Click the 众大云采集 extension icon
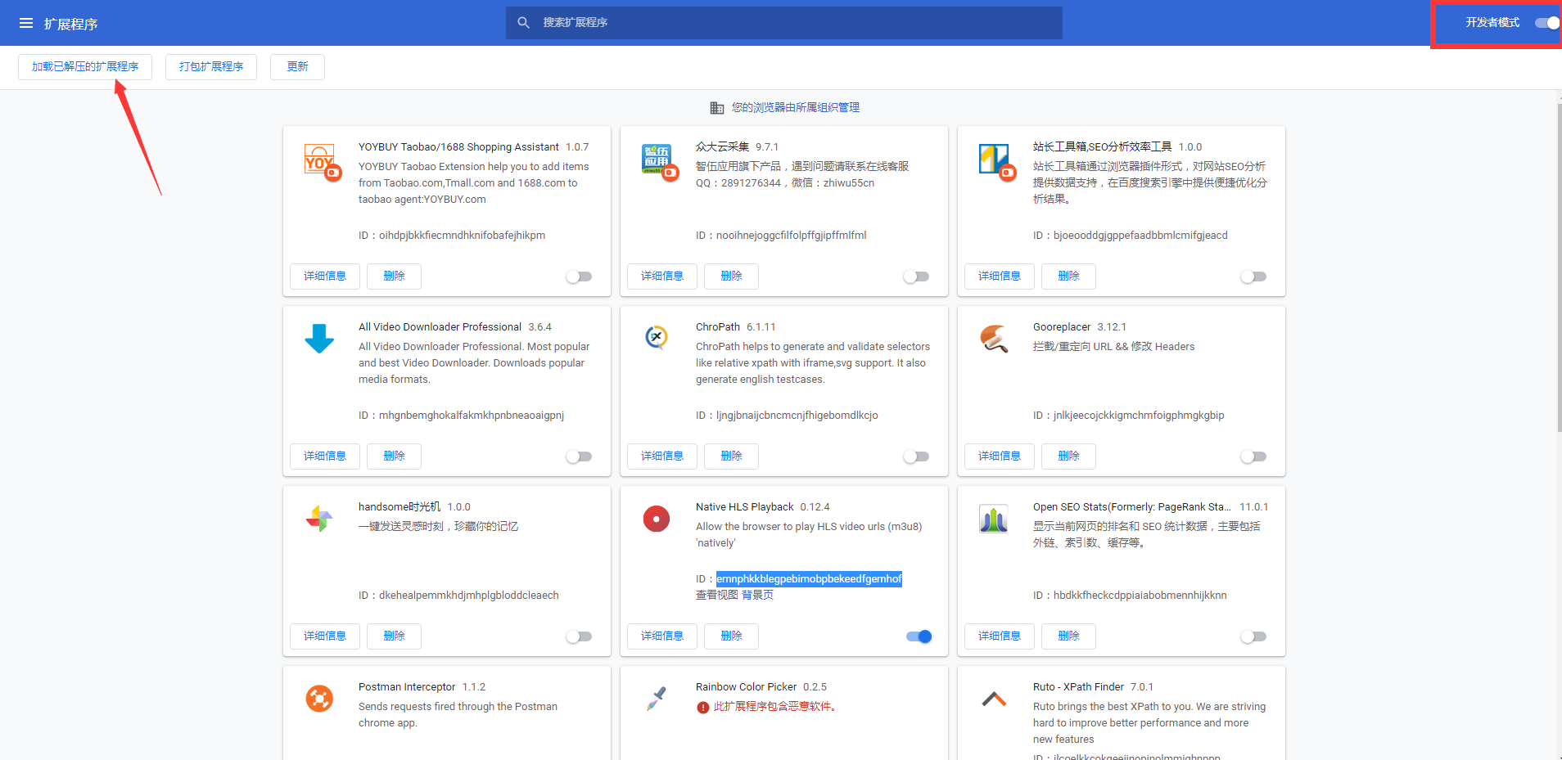Image resolution: width=1562 pixels, height=760 pixels. [x=660, y=162]
